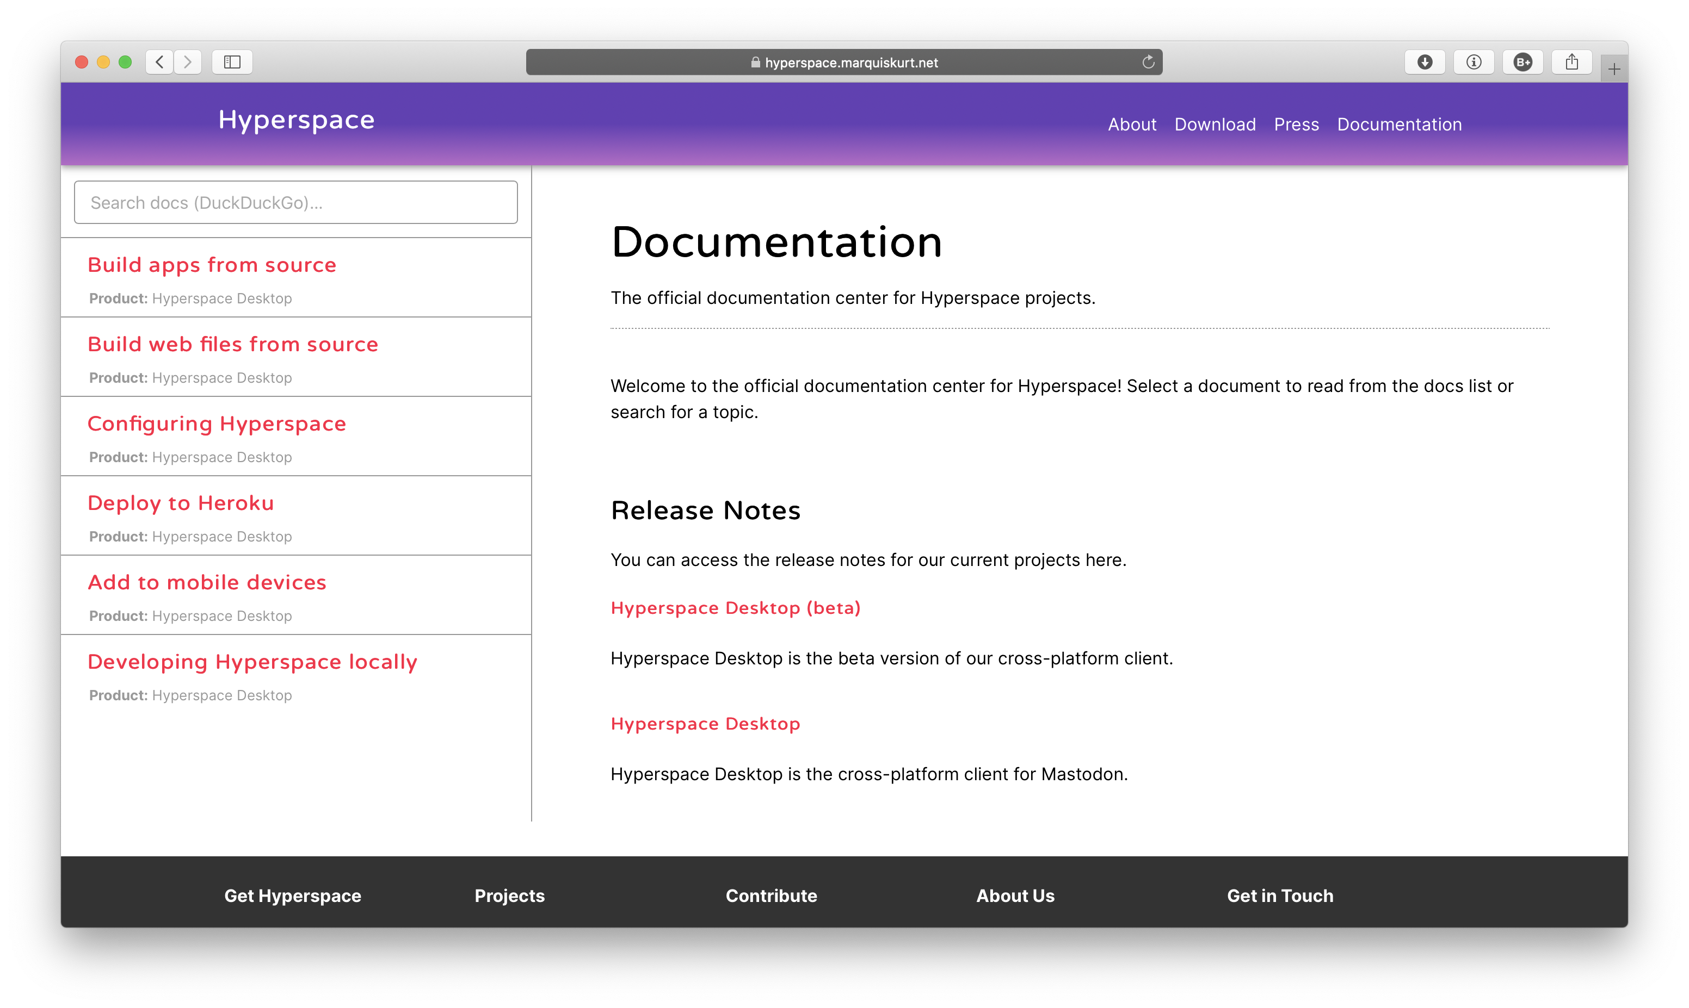
Task: Reload the page using the refresh icon
Action: coord(1148,62)
